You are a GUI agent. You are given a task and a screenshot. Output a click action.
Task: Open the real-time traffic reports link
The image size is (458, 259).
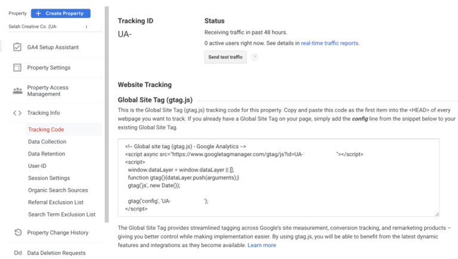pyautogui.click(x=330, y=43)
